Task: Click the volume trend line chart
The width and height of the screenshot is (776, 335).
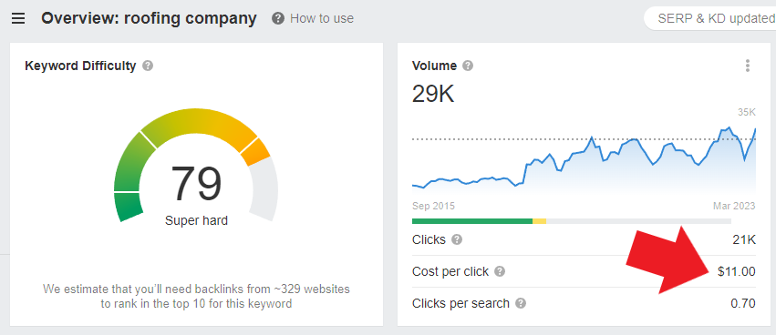Action: click(x=584, y=158)
